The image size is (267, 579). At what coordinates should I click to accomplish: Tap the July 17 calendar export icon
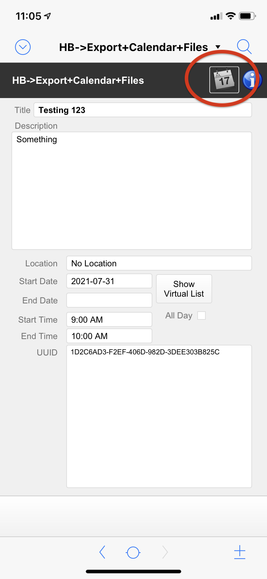click(x=224, y=80)
